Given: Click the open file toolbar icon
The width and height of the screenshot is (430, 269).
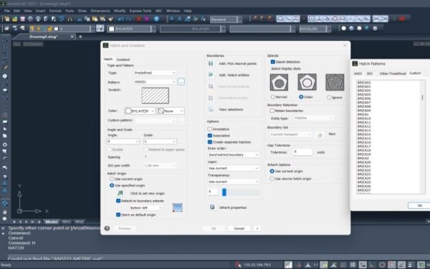Looking at the screenshot, I should click(x=15, y=19).
